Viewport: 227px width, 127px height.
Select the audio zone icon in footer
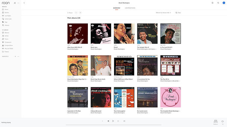point(215,121)
